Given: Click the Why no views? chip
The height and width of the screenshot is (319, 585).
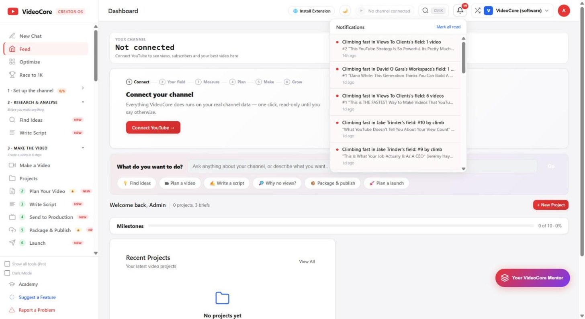Looking at the screenshot, I should (277, 183).
